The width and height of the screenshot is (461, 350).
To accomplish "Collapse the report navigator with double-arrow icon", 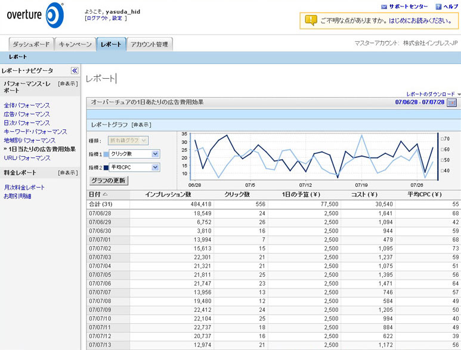I will [75, 70].
